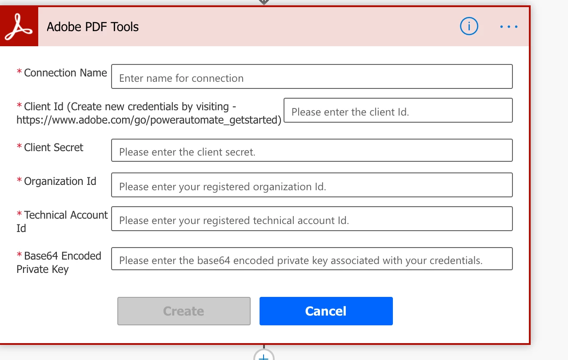568x360 pixels.
Task: Click the Organization Id label
Action: (60, 181)
